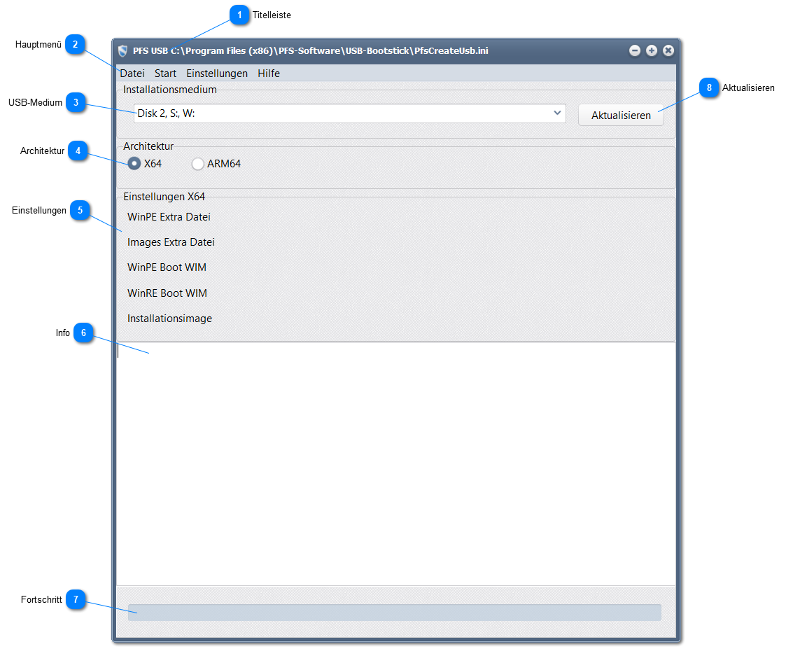Click callout badge 5 beside Einstellungen label
Viewport: 786px width, 649px height.
[80, 210]
